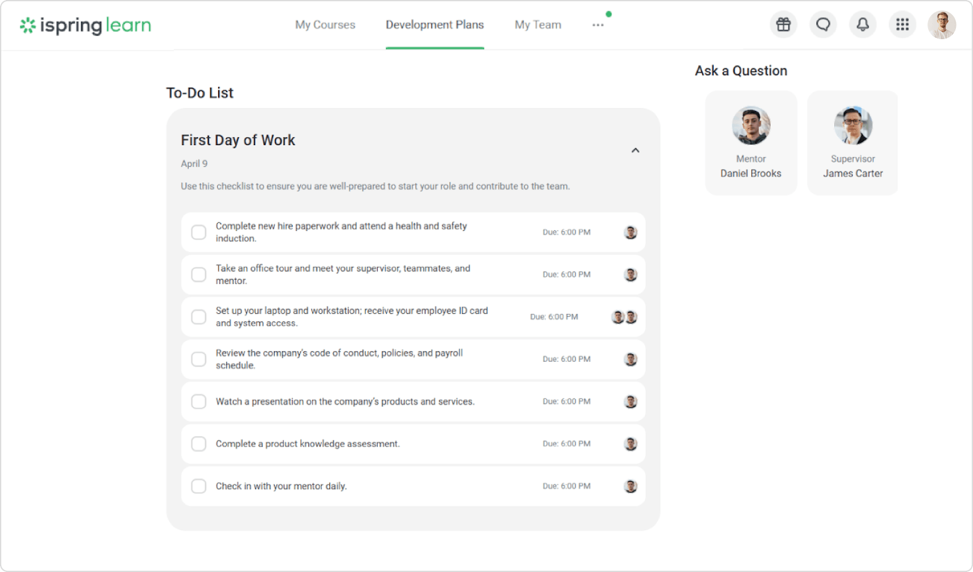
Task: Click assignee avatar on product knowledge assessment task
Action: click(x=631, y=444)
